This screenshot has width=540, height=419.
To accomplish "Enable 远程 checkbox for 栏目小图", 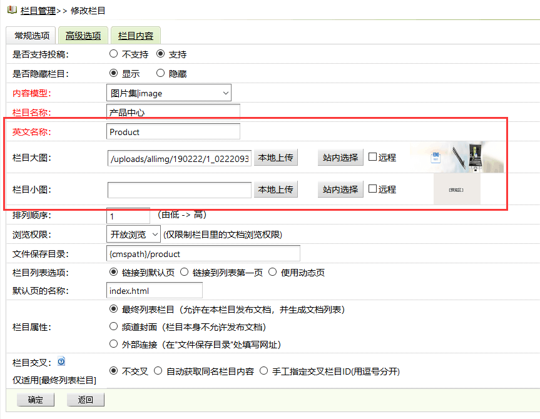I will click(x=372, y=189).
